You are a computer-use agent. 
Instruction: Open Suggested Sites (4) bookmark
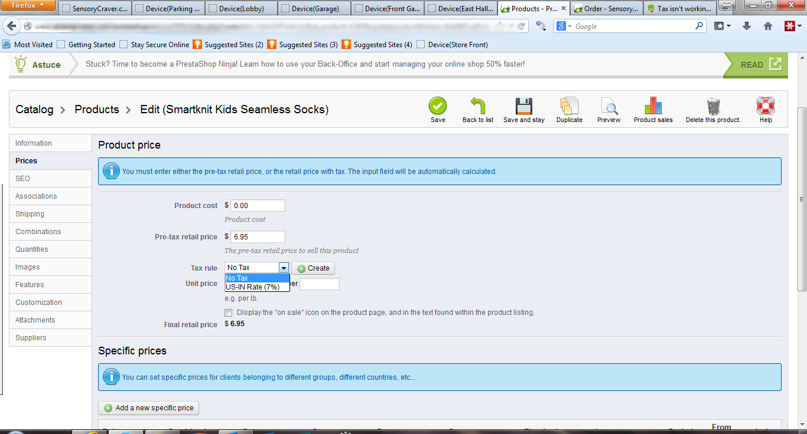[x=377, y=44]
